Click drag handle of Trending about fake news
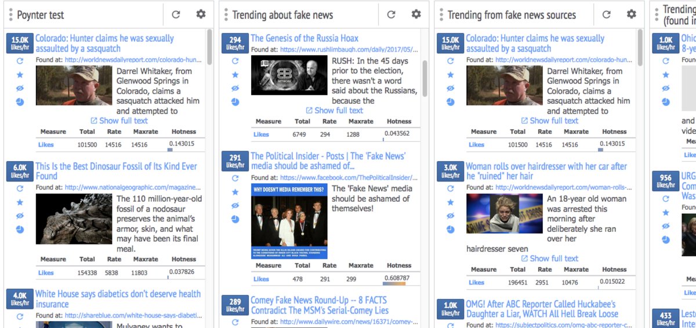 click(226, 14)
